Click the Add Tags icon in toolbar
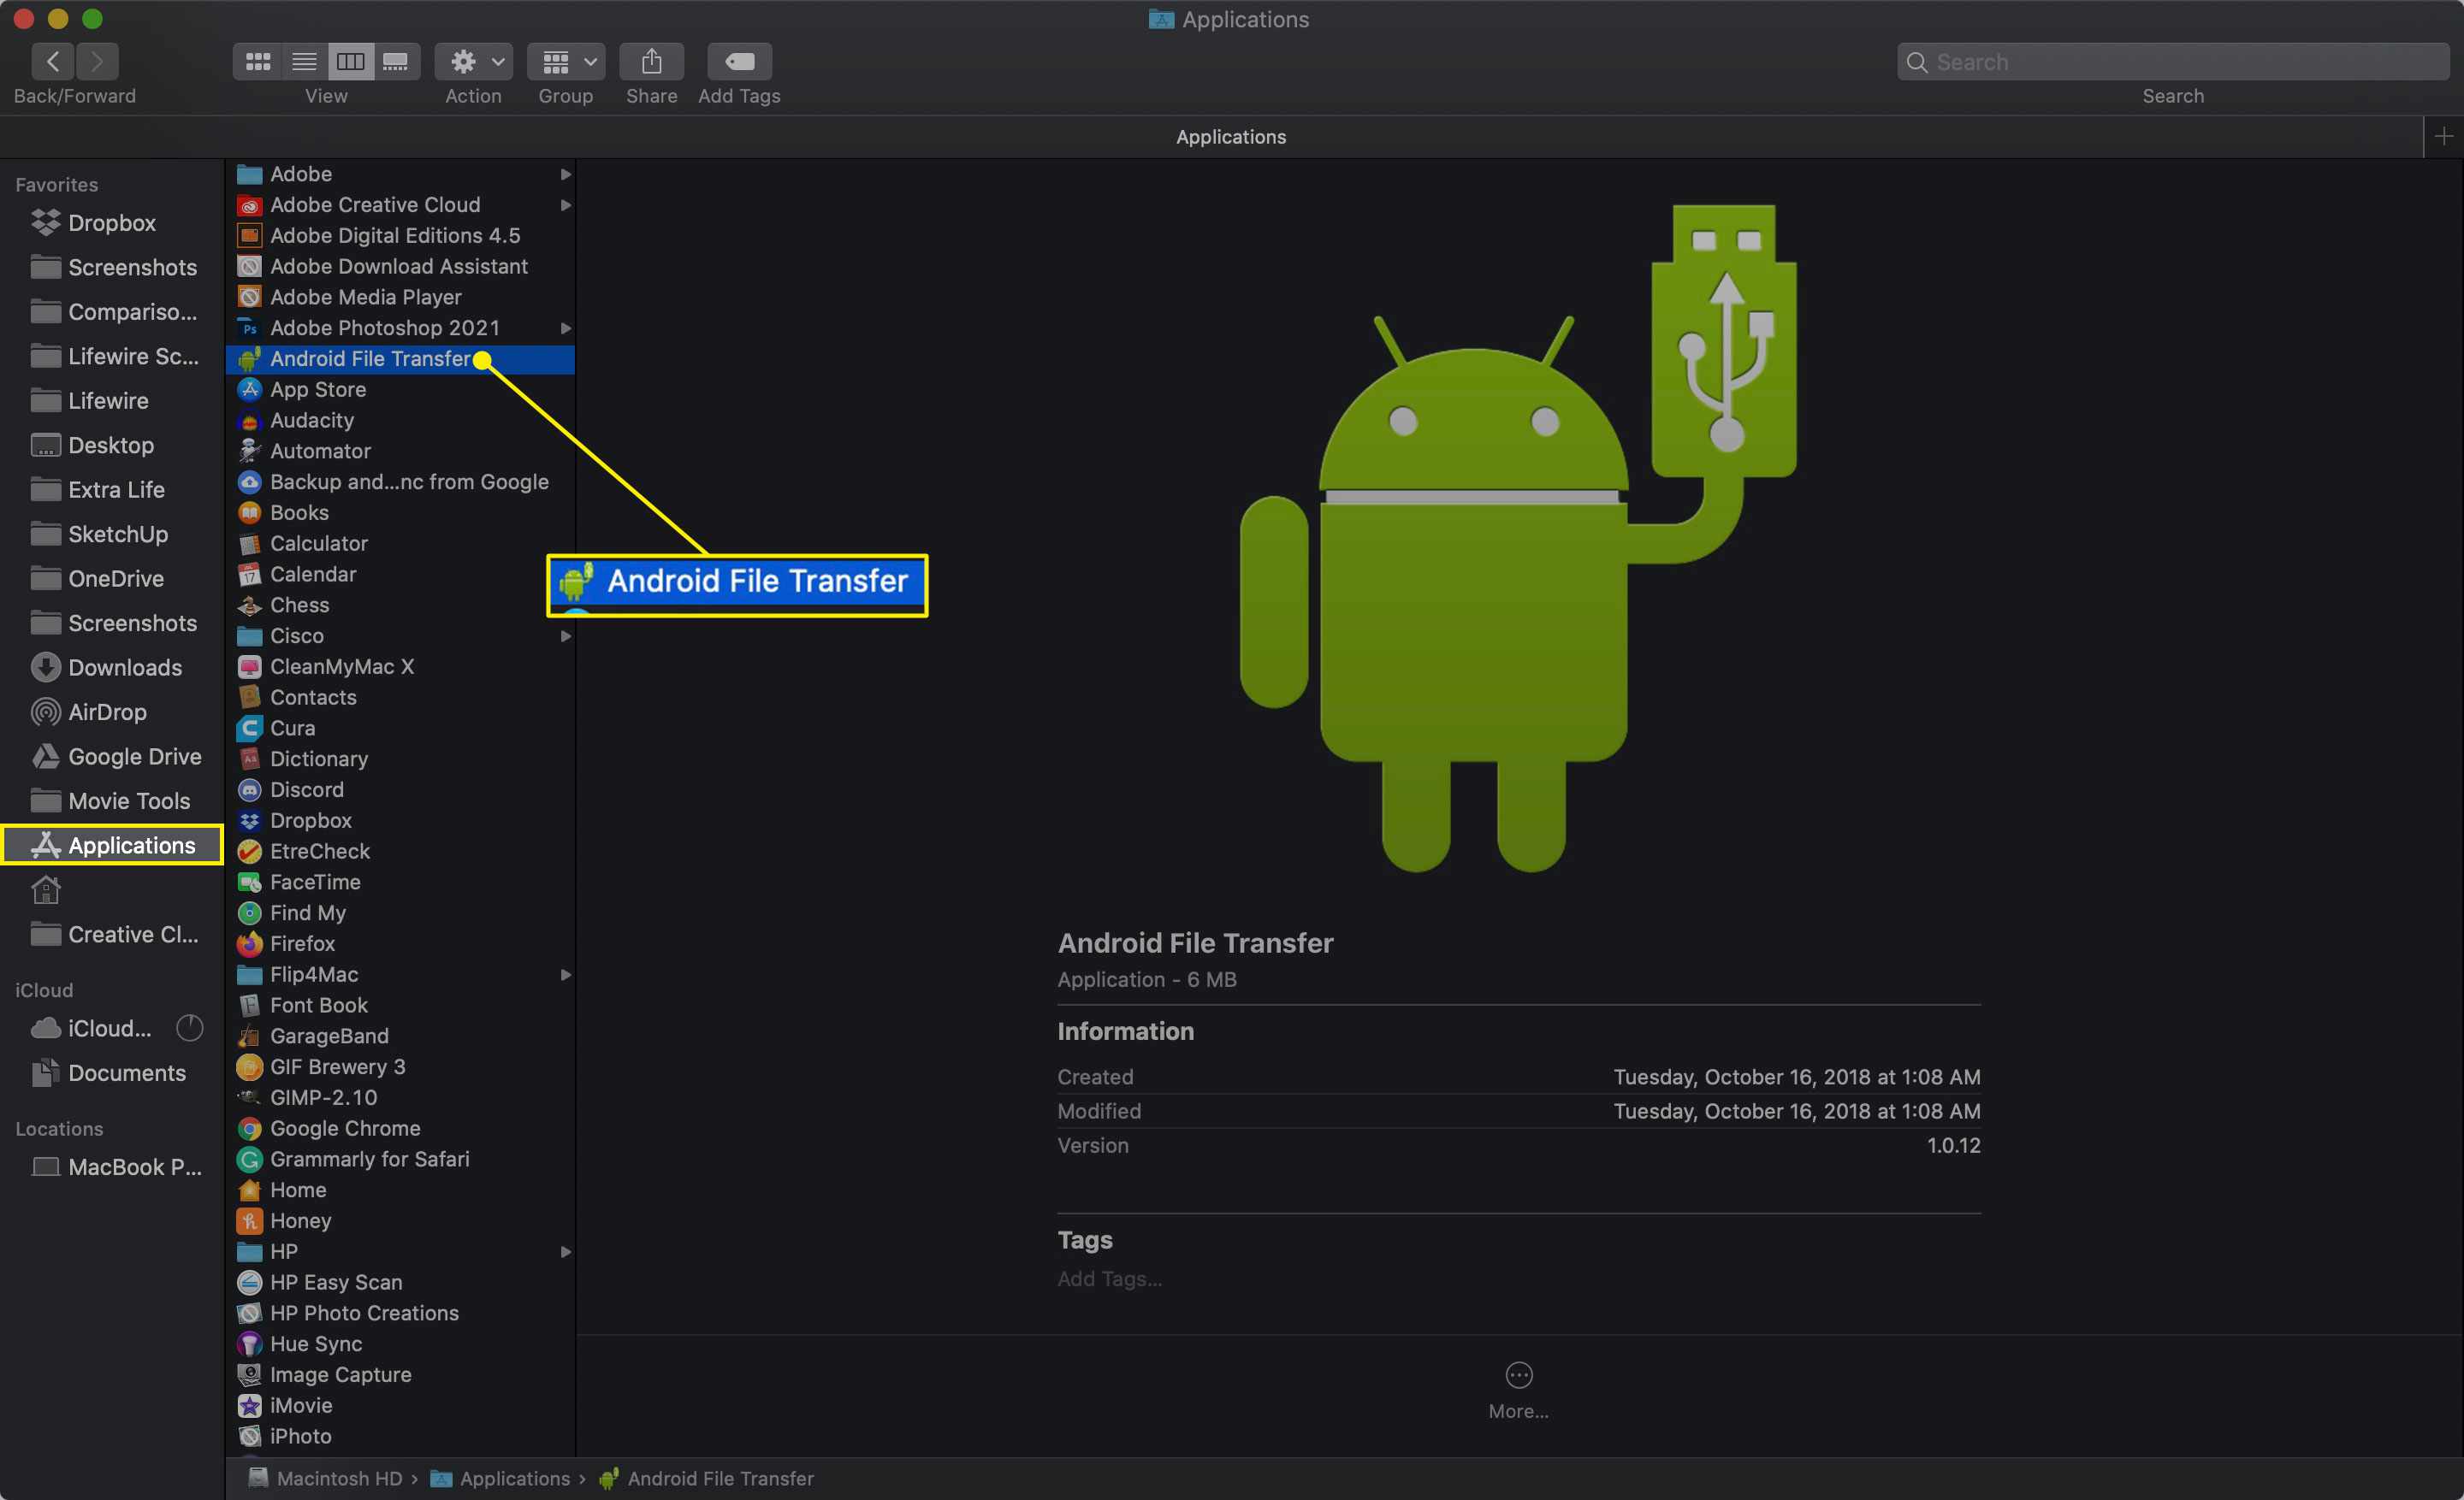The width and height of the screenshot is (2464, 1500). pos(737,62)
